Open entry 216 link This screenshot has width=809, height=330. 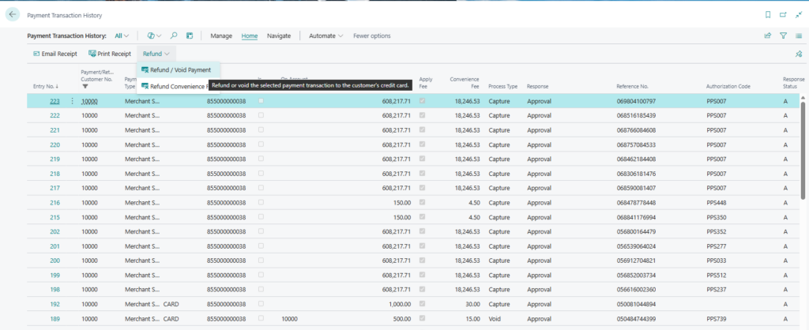click(55, 203)
